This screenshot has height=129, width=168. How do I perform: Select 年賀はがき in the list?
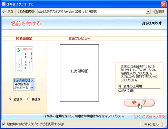click(22, 84)
